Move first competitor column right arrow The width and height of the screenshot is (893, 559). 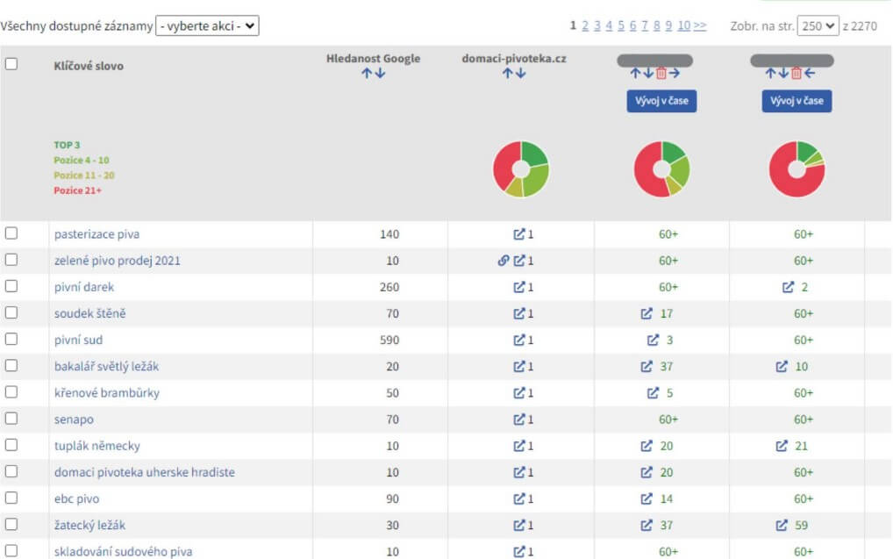pos(675,74)
